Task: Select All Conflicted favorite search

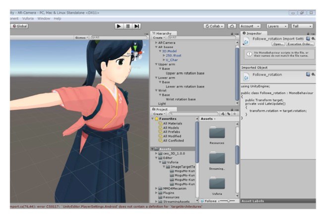Action: tap(173, 140)
